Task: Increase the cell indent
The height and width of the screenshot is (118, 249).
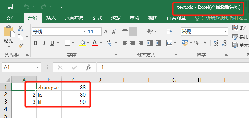Action: [x=158, y=43]
